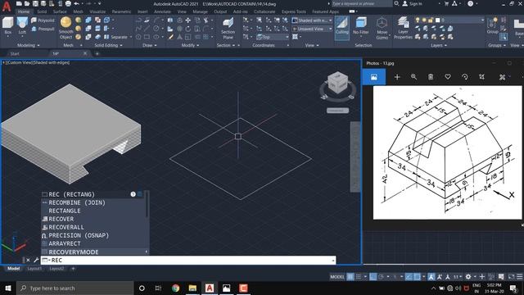Click the Group tool icon
Screen dimensions: 524x295
click(492, 26)
